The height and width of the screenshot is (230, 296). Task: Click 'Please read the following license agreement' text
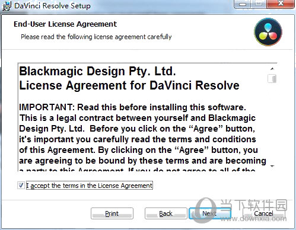click(96, 37)
